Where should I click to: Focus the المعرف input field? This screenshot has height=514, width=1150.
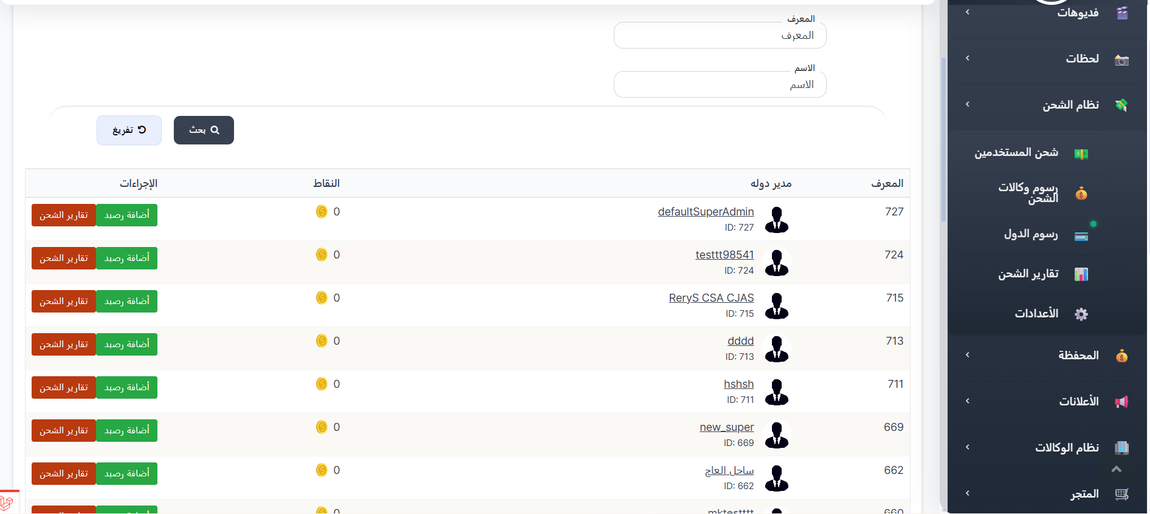pos(720,35)
